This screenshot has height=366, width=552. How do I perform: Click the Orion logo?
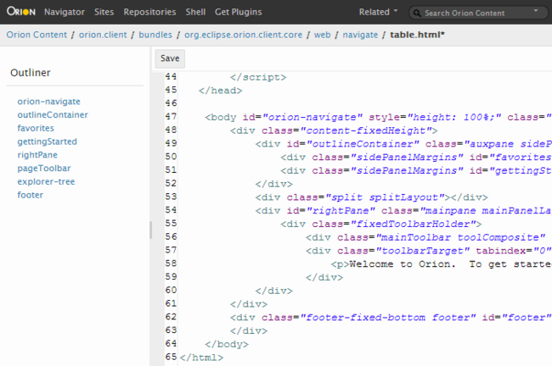coord(21,12)
